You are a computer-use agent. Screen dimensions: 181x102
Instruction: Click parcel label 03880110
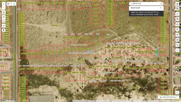[x=118, y=58]
